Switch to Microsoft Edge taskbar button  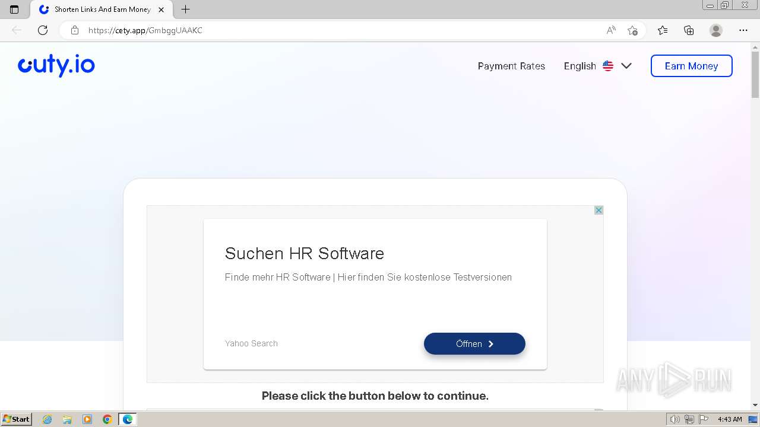point(128,419)
